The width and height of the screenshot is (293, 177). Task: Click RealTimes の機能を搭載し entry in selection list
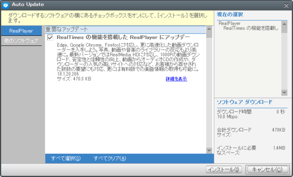coord(251,28)
